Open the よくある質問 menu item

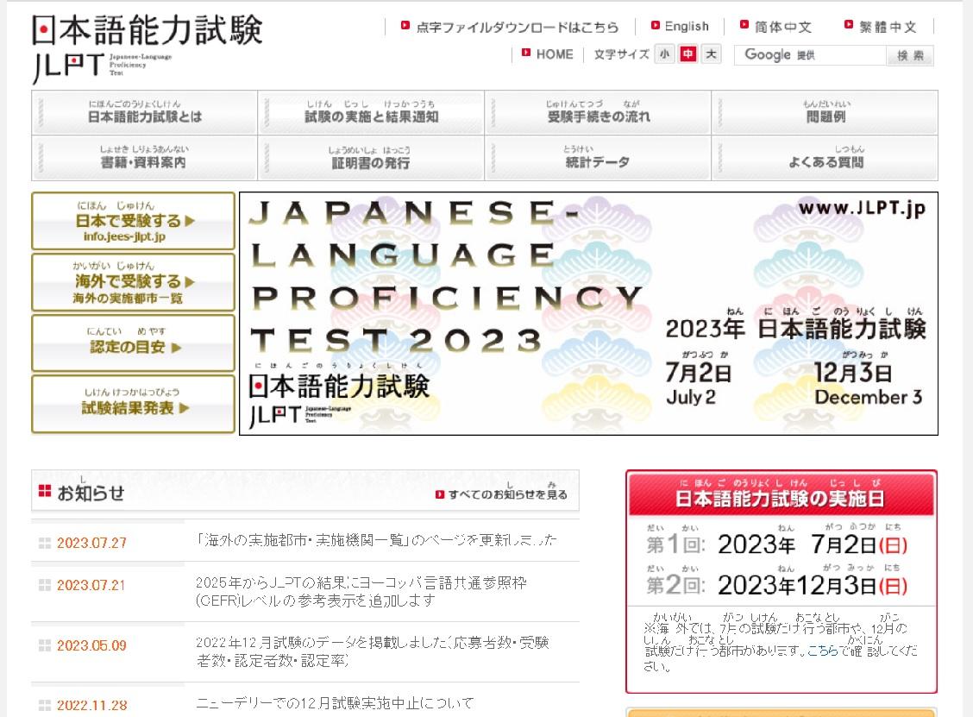pyautogui.click(x=825, y=158)
